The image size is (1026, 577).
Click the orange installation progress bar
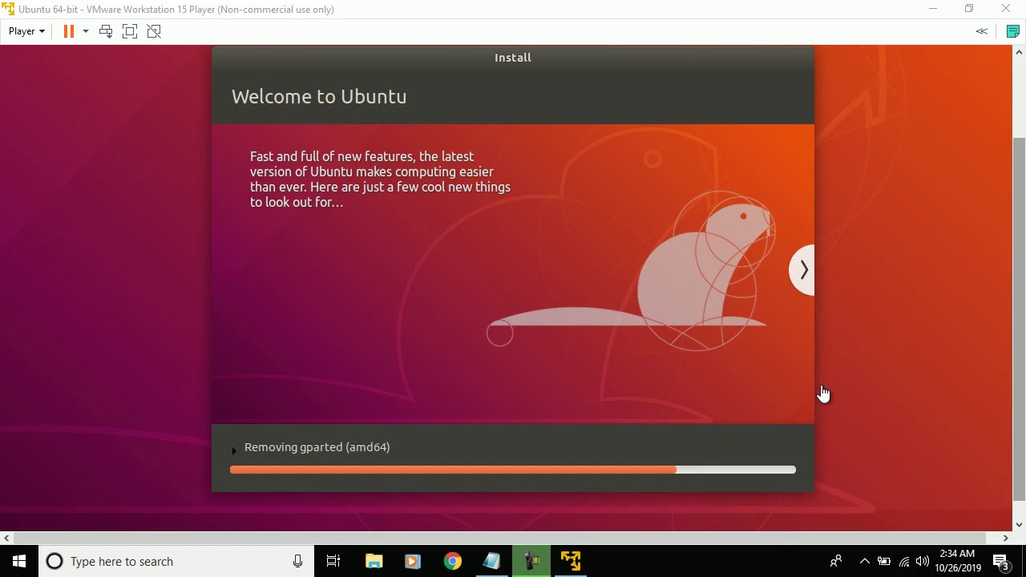[513, 470]
